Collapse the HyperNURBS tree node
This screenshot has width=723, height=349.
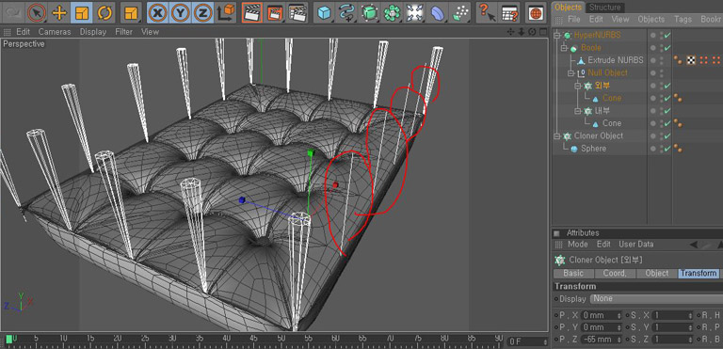click(x=556, y=36)
